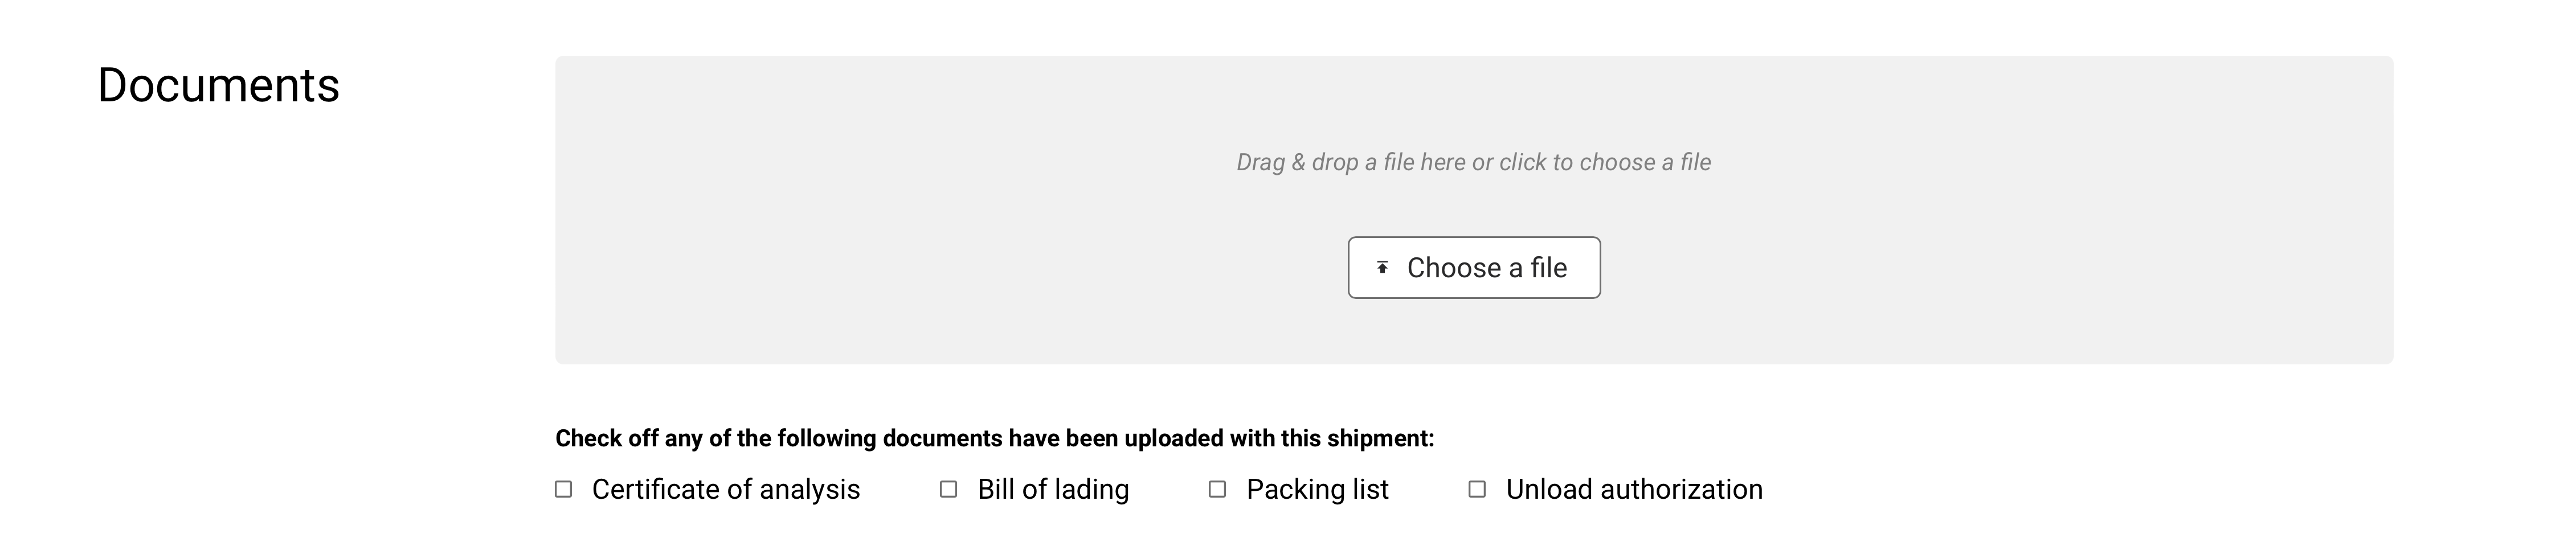Viewport: 2576px width, 546px height.
Task: Click the upload arrow icon
Action: point(1382,268)
